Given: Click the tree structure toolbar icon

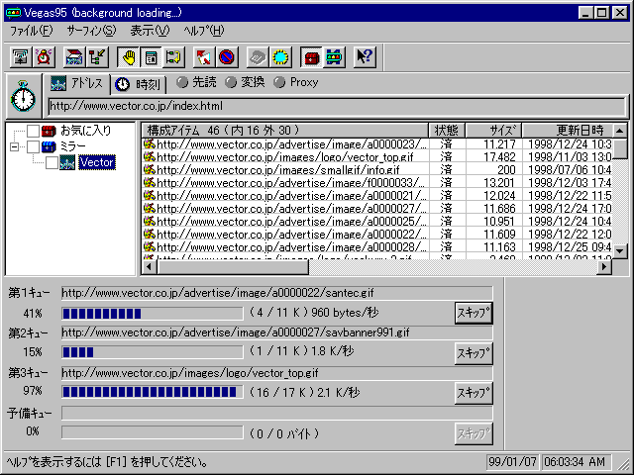Looking at the screenshot, I should tap(97, 57).
